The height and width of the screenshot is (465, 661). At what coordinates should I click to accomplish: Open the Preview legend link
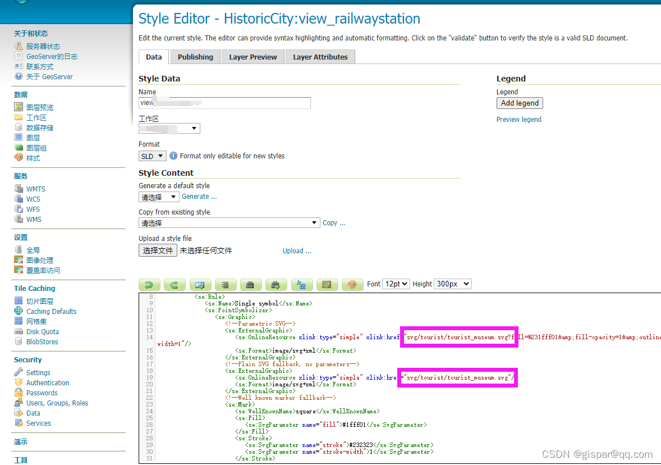click(519, 120)
